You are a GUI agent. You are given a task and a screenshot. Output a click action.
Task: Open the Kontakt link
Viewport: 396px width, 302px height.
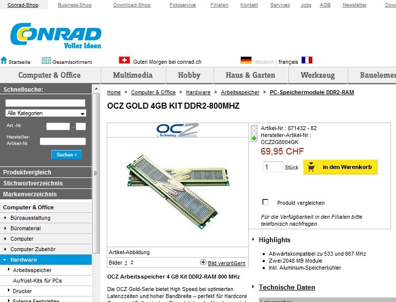pos(249,5)
